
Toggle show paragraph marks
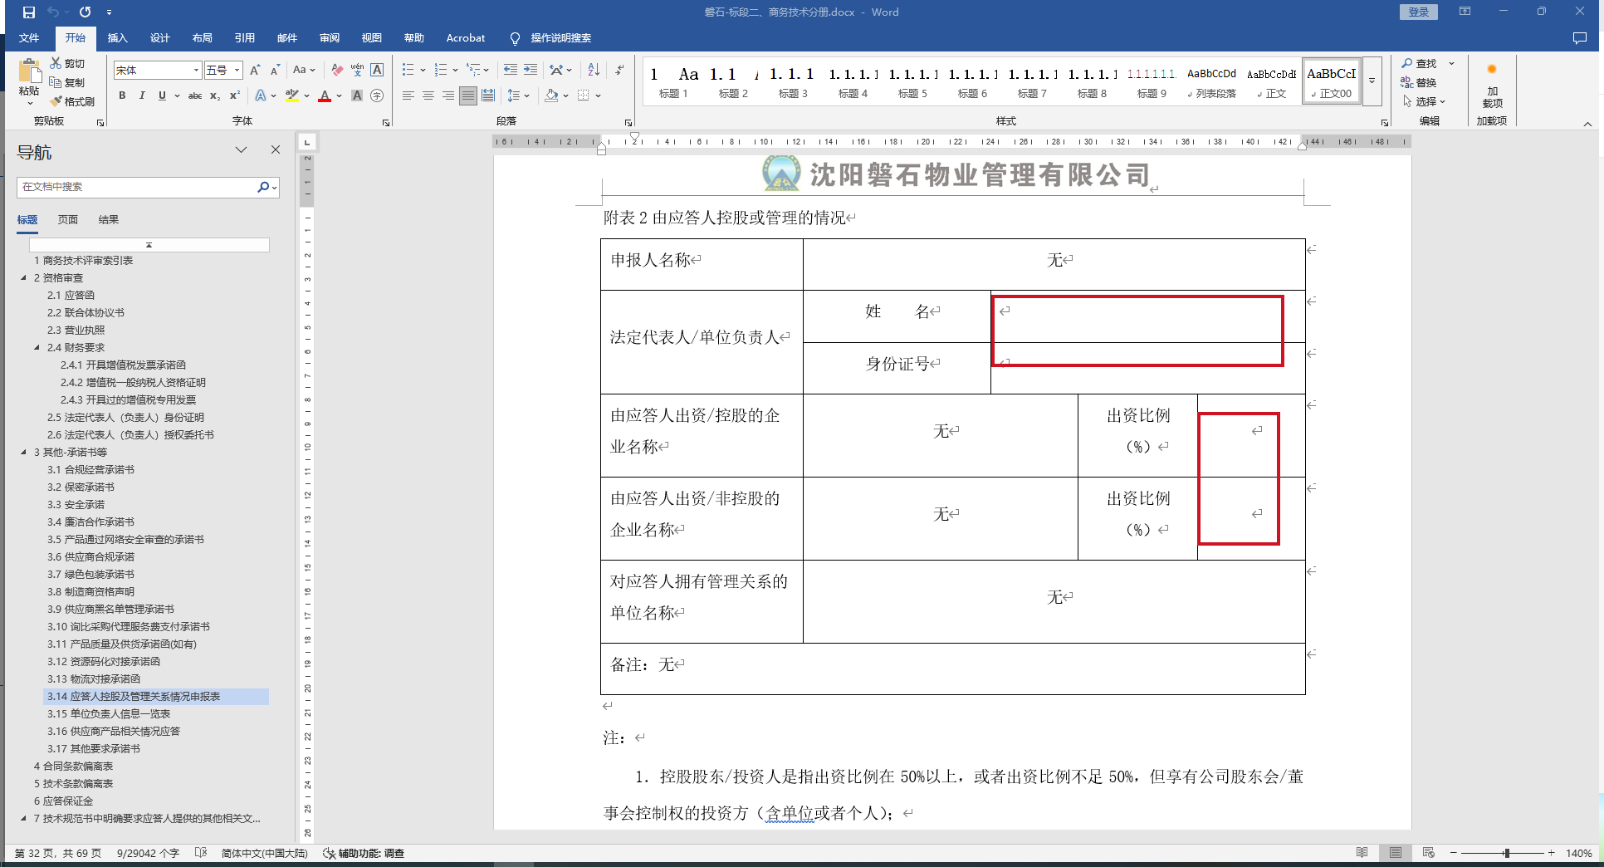(x=620, y=70)
